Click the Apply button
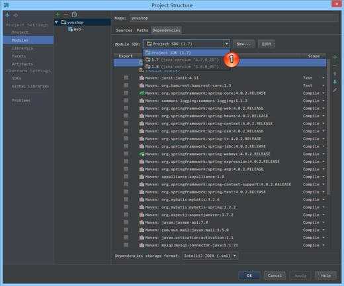This screenshot has width=344, height=286. point(300,275)
